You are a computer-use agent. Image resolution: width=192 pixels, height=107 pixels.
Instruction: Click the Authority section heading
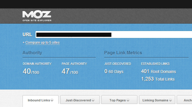32,53
